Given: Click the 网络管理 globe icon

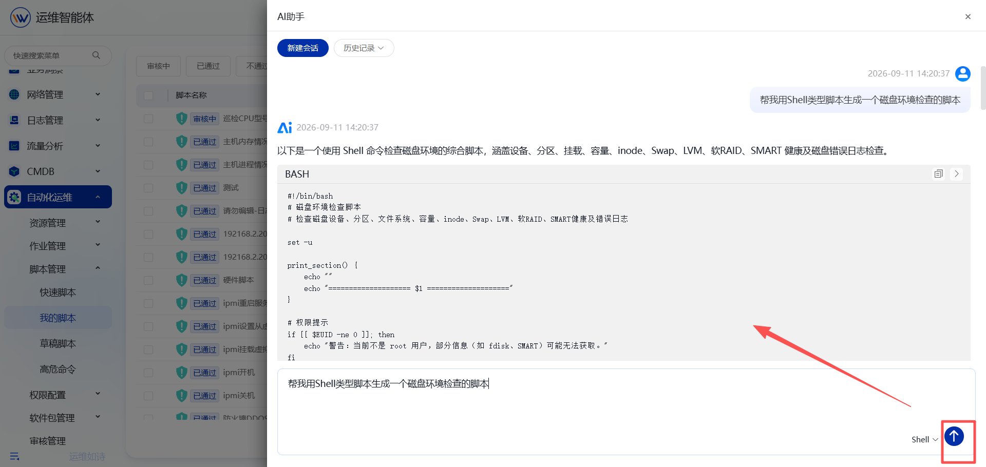Looking at the screenshot, I should coord(14,94).
